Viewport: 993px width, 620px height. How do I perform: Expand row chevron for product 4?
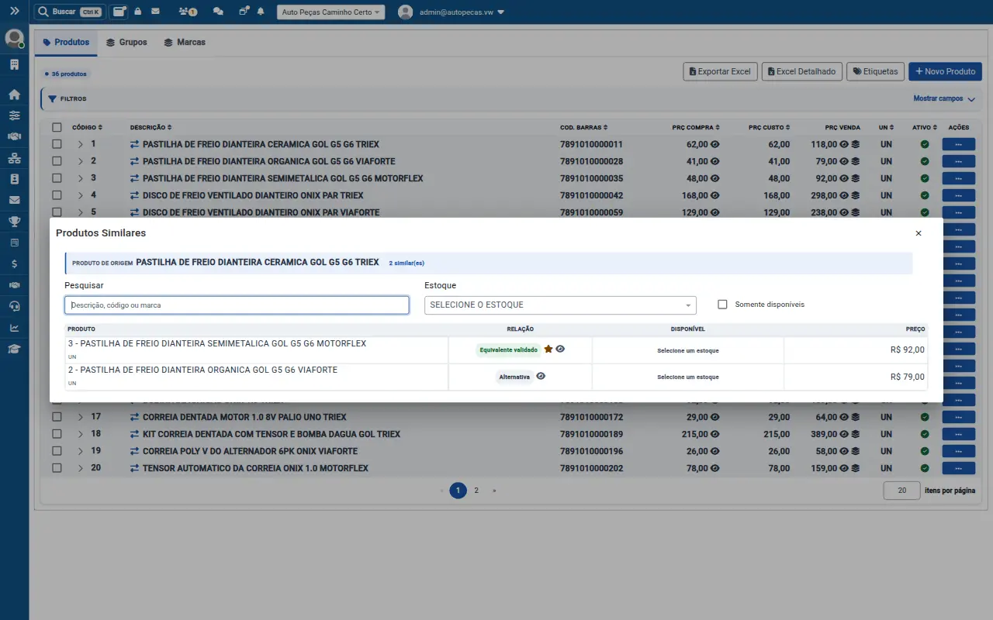pyautogui.click(x=80, y=195)
